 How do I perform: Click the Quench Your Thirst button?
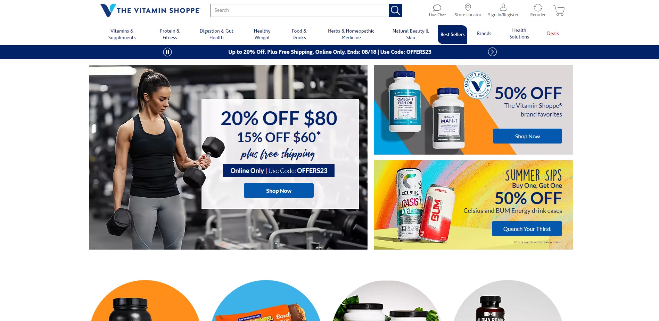527,229
